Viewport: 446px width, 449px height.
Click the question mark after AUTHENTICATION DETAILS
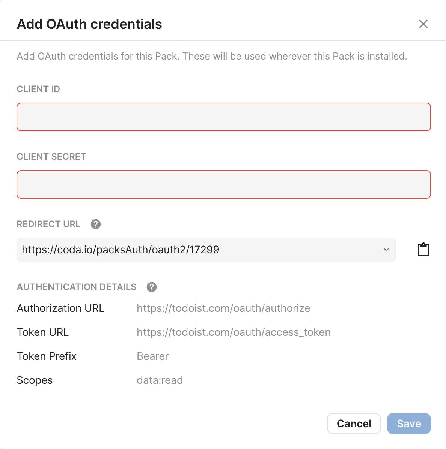[152, 287]
